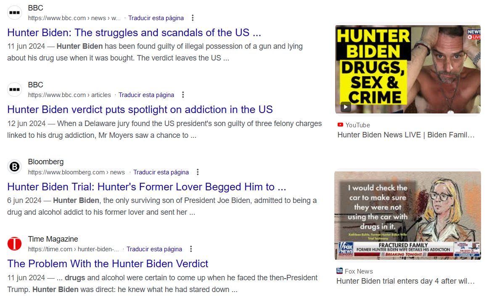This screenshot has height=300, width=492.
Task: Open 'Hunter Biden trial enters day 4' video title
Action: pos(405,281)
